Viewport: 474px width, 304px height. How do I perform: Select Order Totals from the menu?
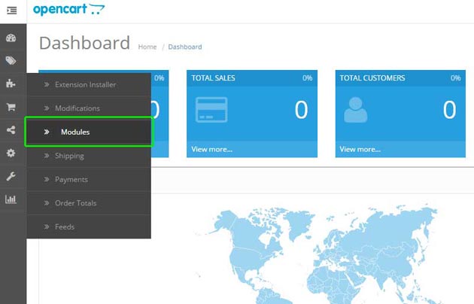tap(75, 203)
